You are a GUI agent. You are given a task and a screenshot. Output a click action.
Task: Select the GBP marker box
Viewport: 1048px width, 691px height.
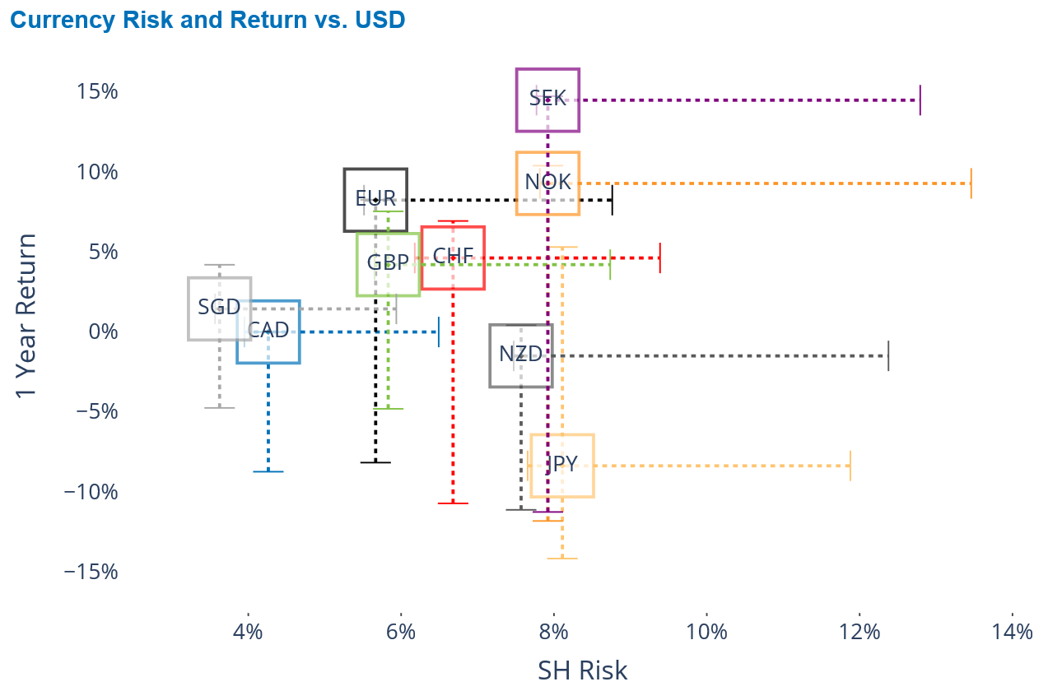click(388, 264)
